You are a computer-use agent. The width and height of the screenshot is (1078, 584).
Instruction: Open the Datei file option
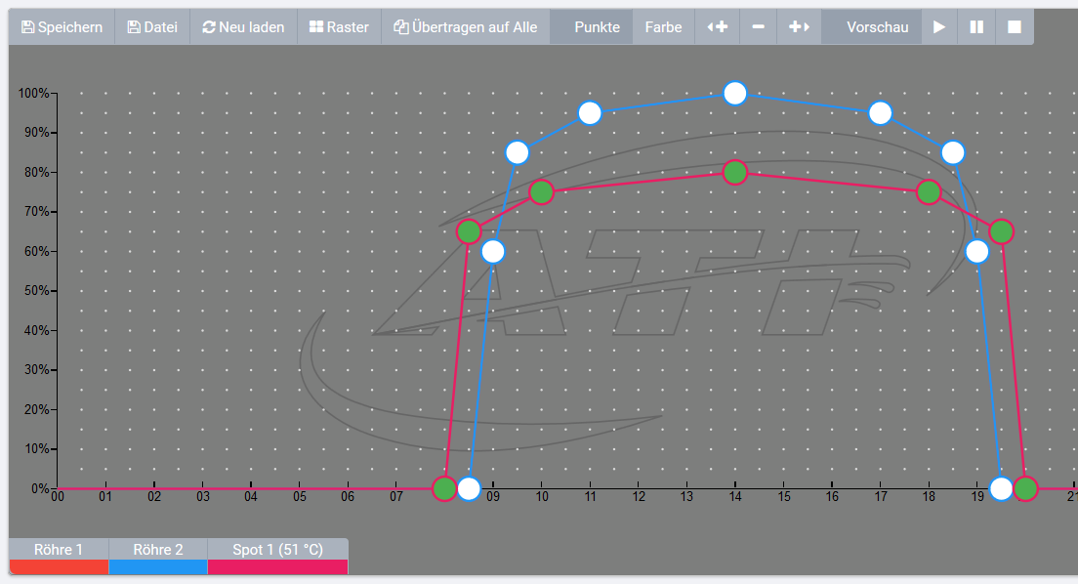tap(152, 27)
